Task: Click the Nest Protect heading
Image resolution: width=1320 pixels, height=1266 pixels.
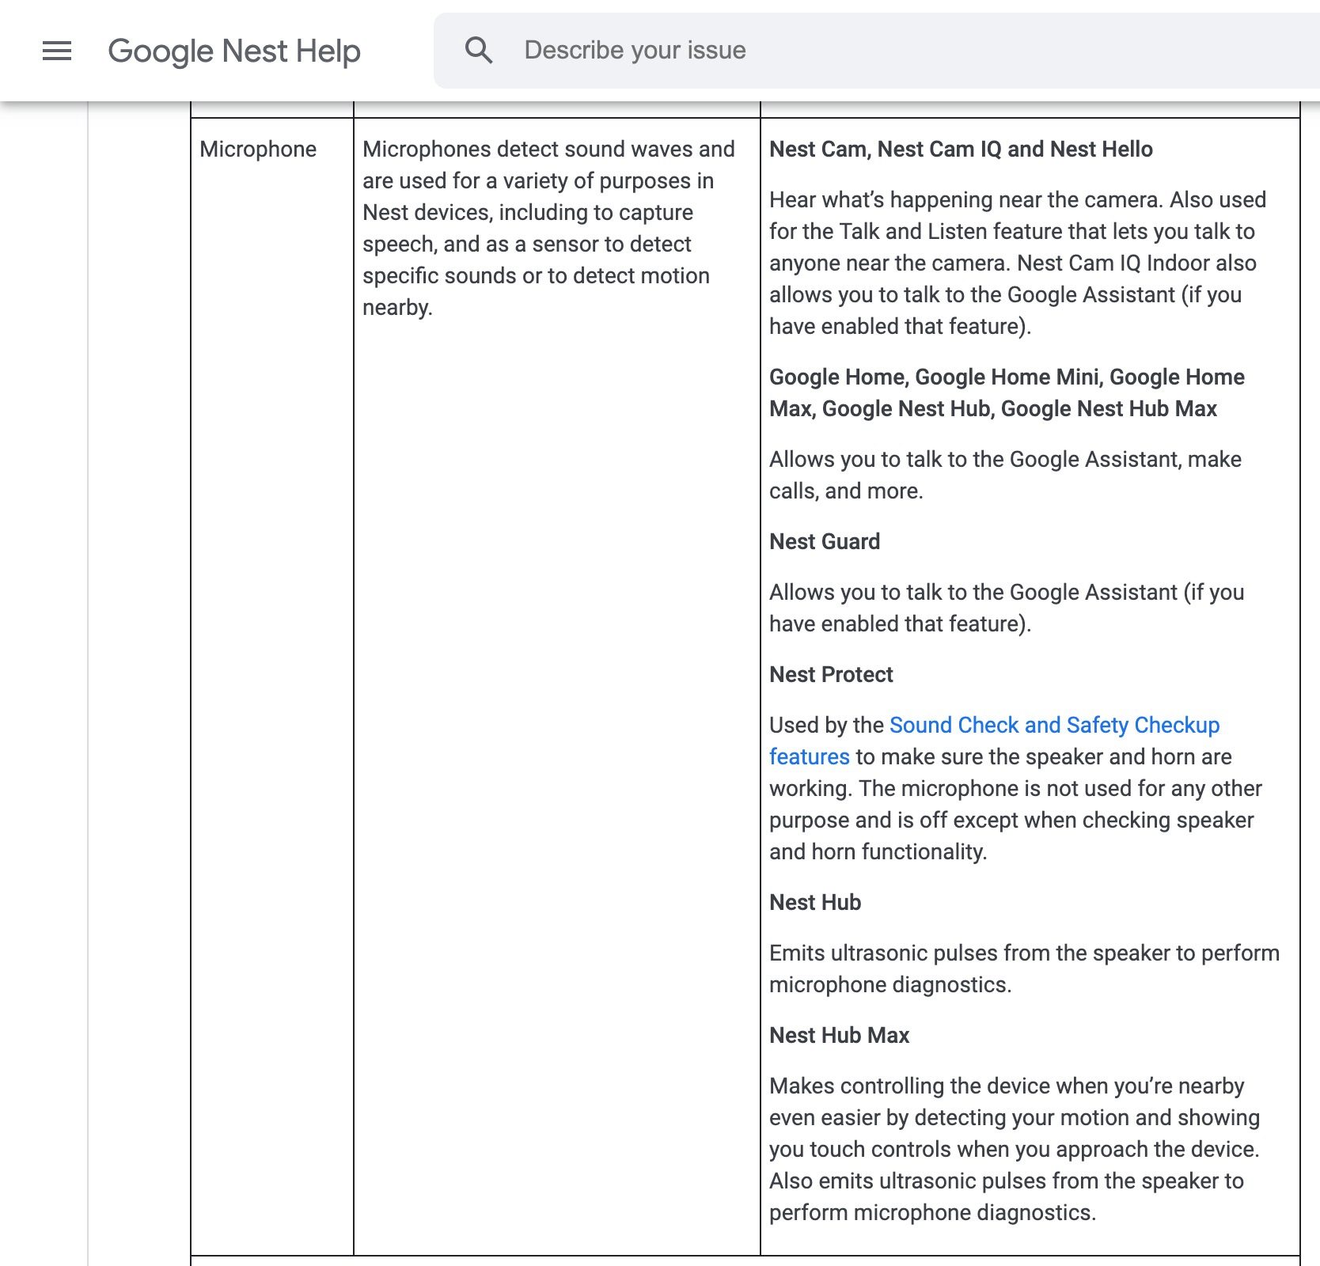Action: click(x=831, y=674)
